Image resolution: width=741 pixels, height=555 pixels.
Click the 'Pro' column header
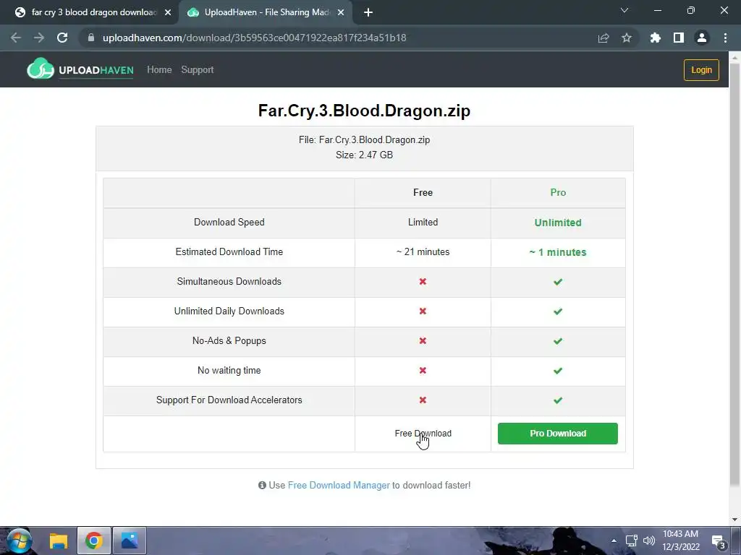pos(558,192)
